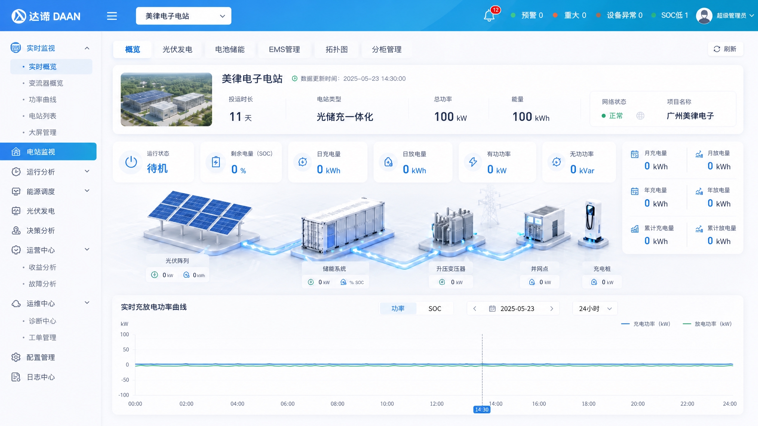The image size is (758, 426).
Task: Open 功率曲线 in the sidebar
Action: point(43,99)
